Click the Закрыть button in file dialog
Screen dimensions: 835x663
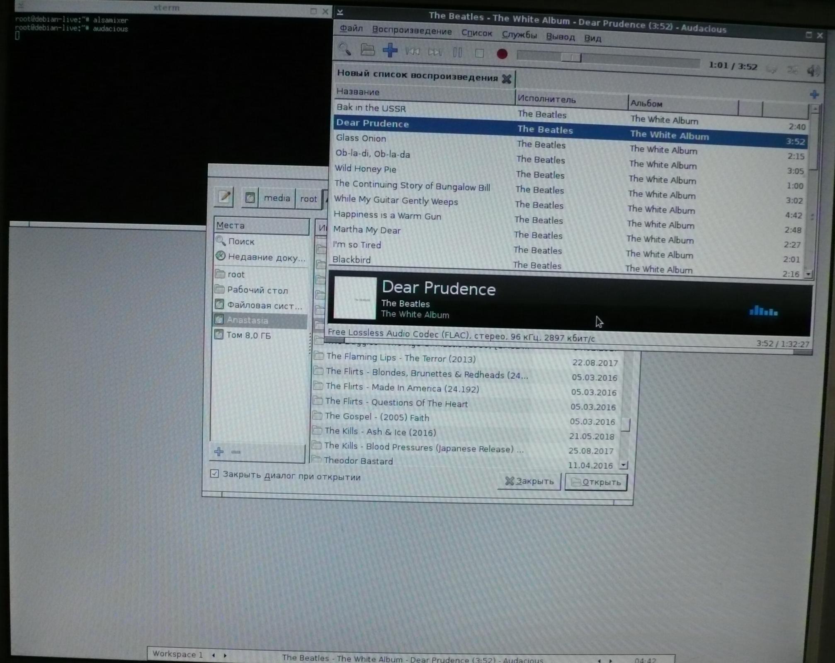529,481
